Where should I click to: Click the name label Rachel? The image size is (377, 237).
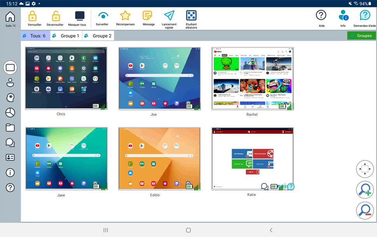pos(252,115)
